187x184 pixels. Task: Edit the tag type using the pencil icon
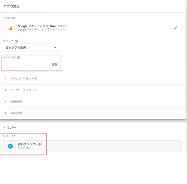(x=175, y=28)
